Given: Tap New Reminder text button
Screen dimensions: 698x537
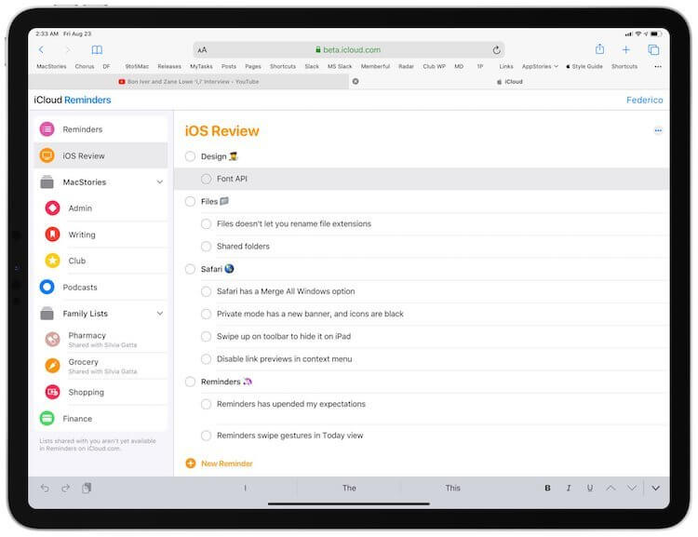Looking at the screenshot, I should [226, 463].
